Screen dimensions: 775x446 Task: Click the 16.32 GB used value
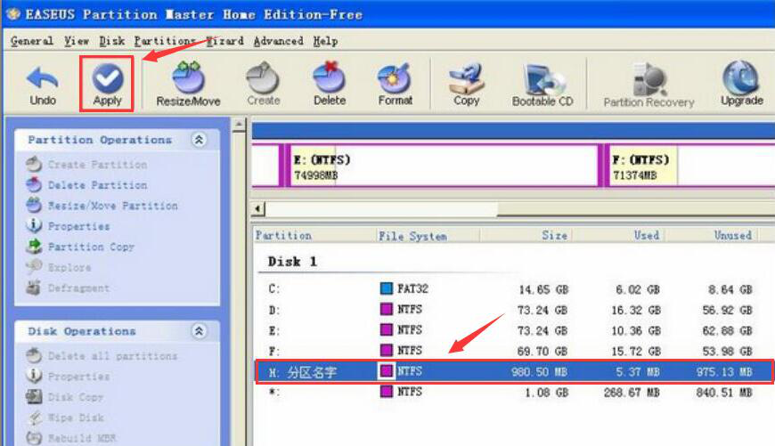(636, 310)
